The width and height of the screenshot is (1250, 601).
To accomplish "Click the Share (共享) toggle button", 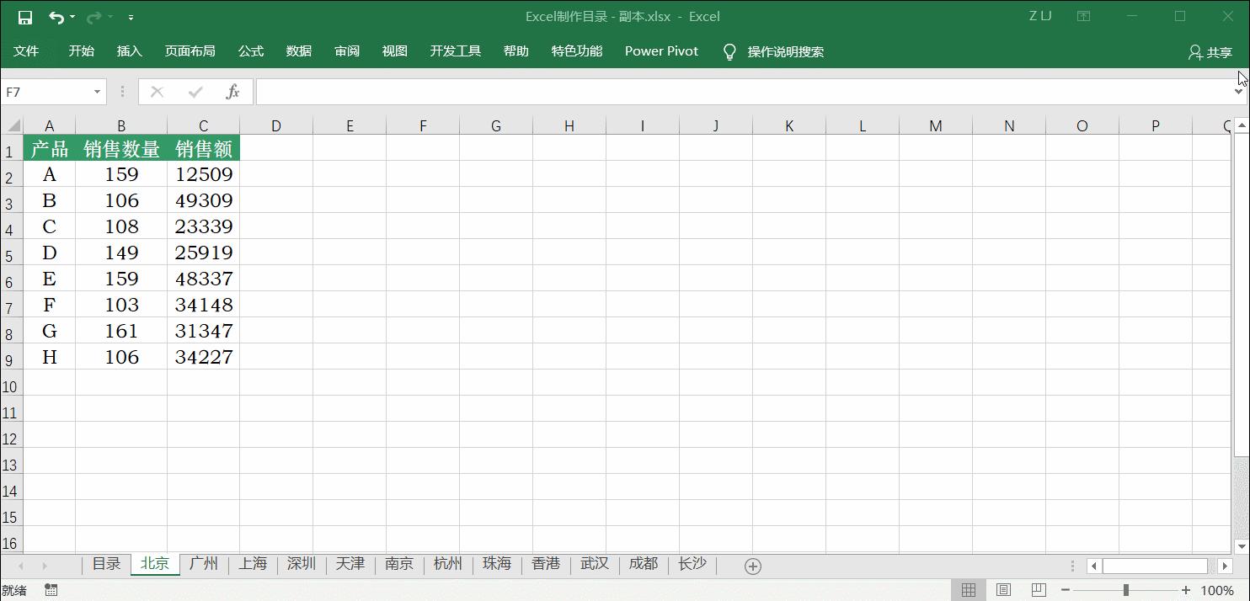I will coord(1210,51).
